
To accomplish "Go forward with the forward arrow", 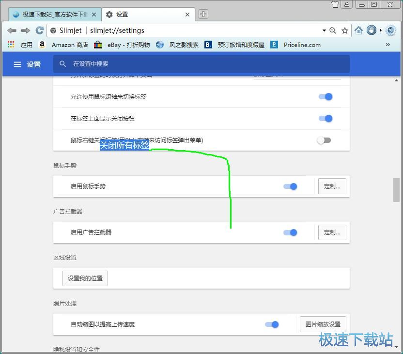I will pos(26,31).
